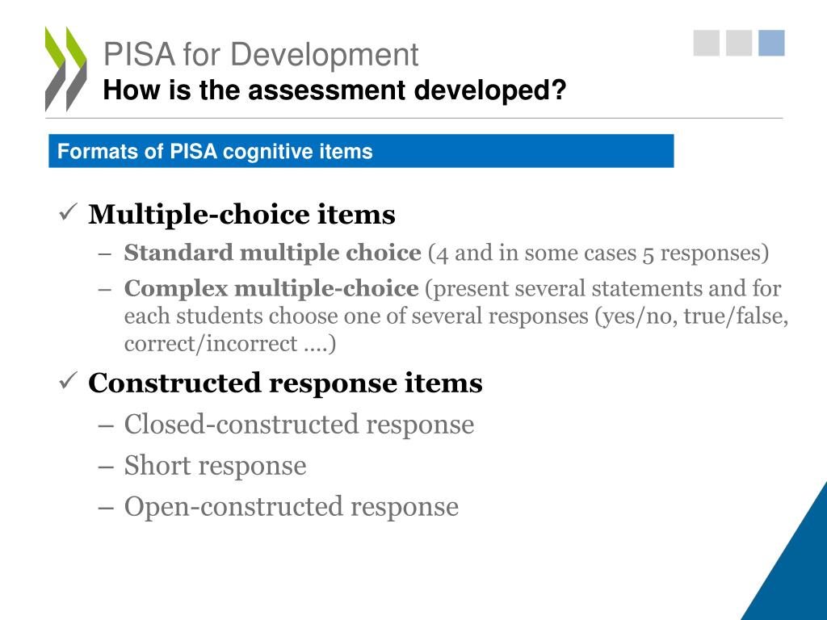
Task: Select the Closed-constructed response bullet
Action: coord(299,425)
